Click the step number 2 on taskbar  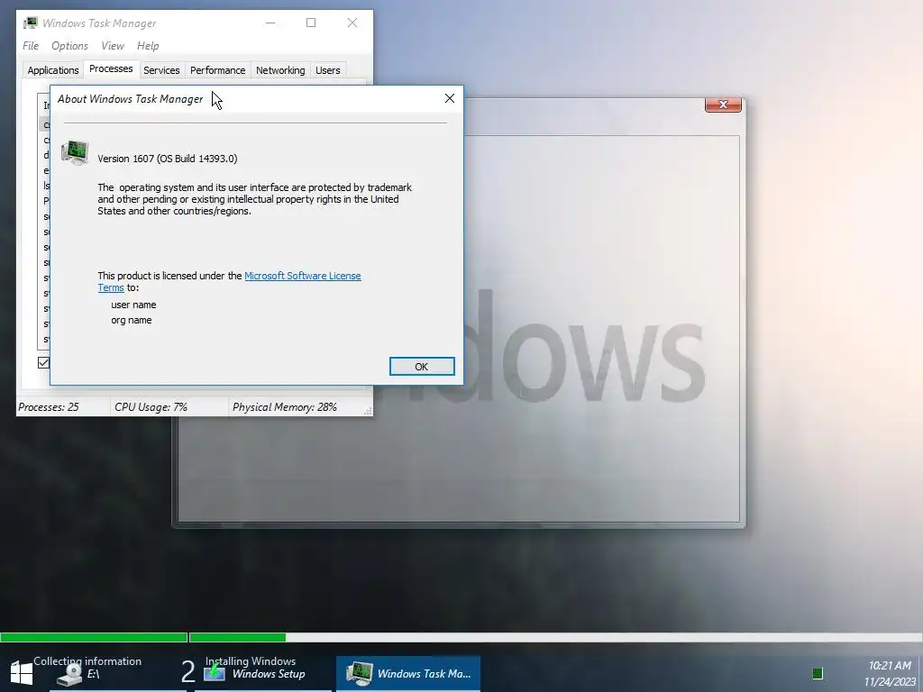(x=187, y=672)
